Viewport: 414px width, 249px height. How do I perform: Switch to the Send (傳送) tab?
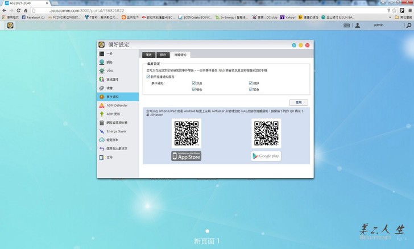tap(148, 55)
